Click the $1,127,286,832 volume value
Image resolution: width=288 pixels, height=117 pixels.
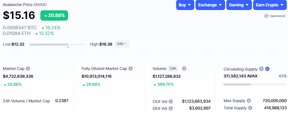click(x=167, y=76)
